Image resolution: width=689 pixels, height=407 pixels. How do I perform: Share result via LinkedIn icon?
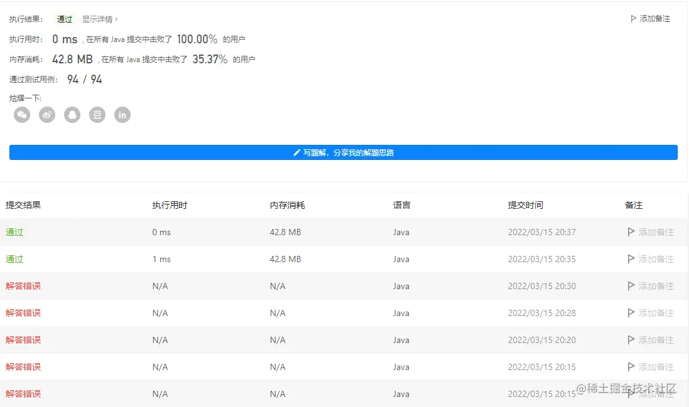122,115
